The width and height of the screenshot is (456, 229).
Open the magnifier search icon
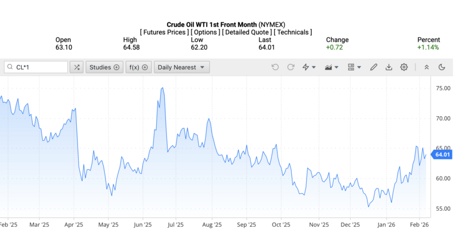pos(10,67)
